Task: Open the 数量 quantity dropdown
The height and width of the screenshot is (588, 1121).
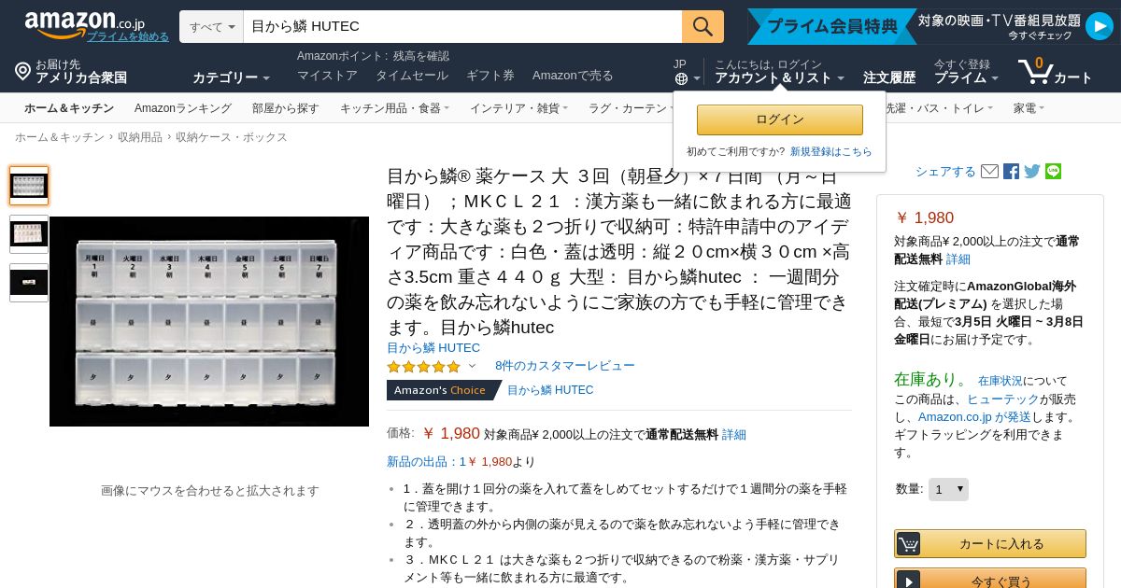Action: click(948, 489)
